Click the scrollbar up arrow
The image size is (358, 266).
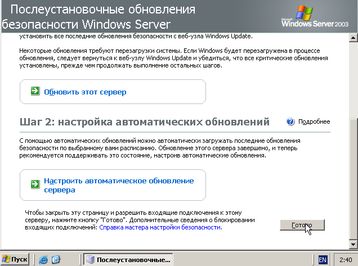click(353, 38)
